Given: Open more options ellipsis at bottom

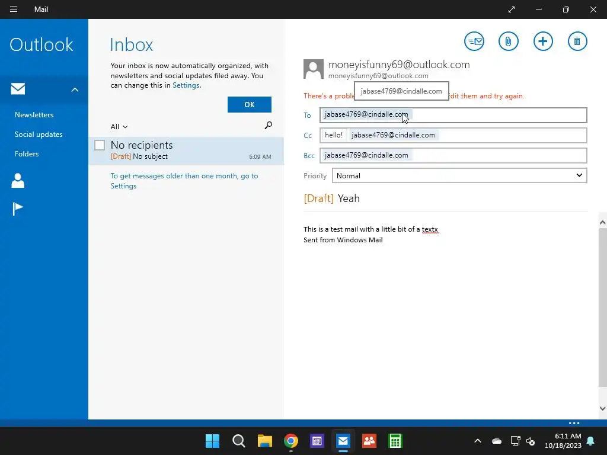Looking at the screenshot, I should 574,423.
